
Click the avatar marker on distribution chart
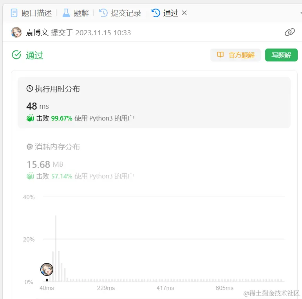pos(47,270)
